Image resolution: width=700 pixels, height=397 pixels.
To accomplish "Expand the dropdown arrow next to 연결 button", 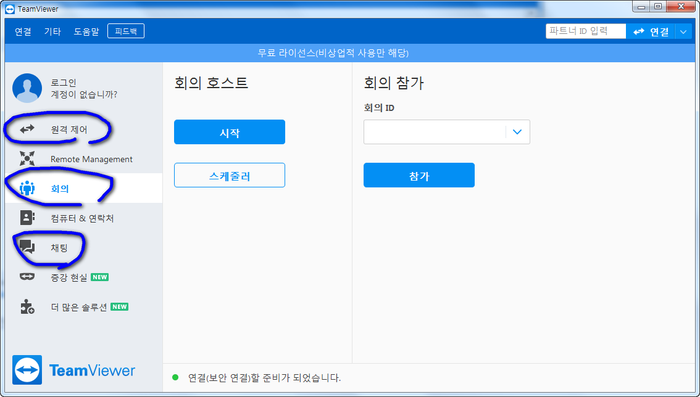I will click(x=683, y=31).
